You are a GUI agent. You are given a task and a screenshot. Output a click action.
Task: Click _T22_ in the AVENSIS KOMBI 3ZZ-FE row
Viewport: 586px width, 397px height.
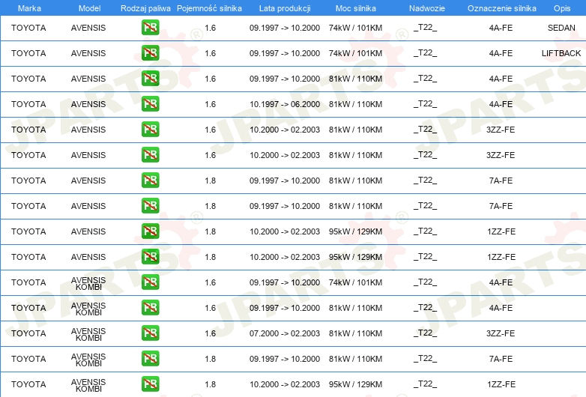pos(426,333)
